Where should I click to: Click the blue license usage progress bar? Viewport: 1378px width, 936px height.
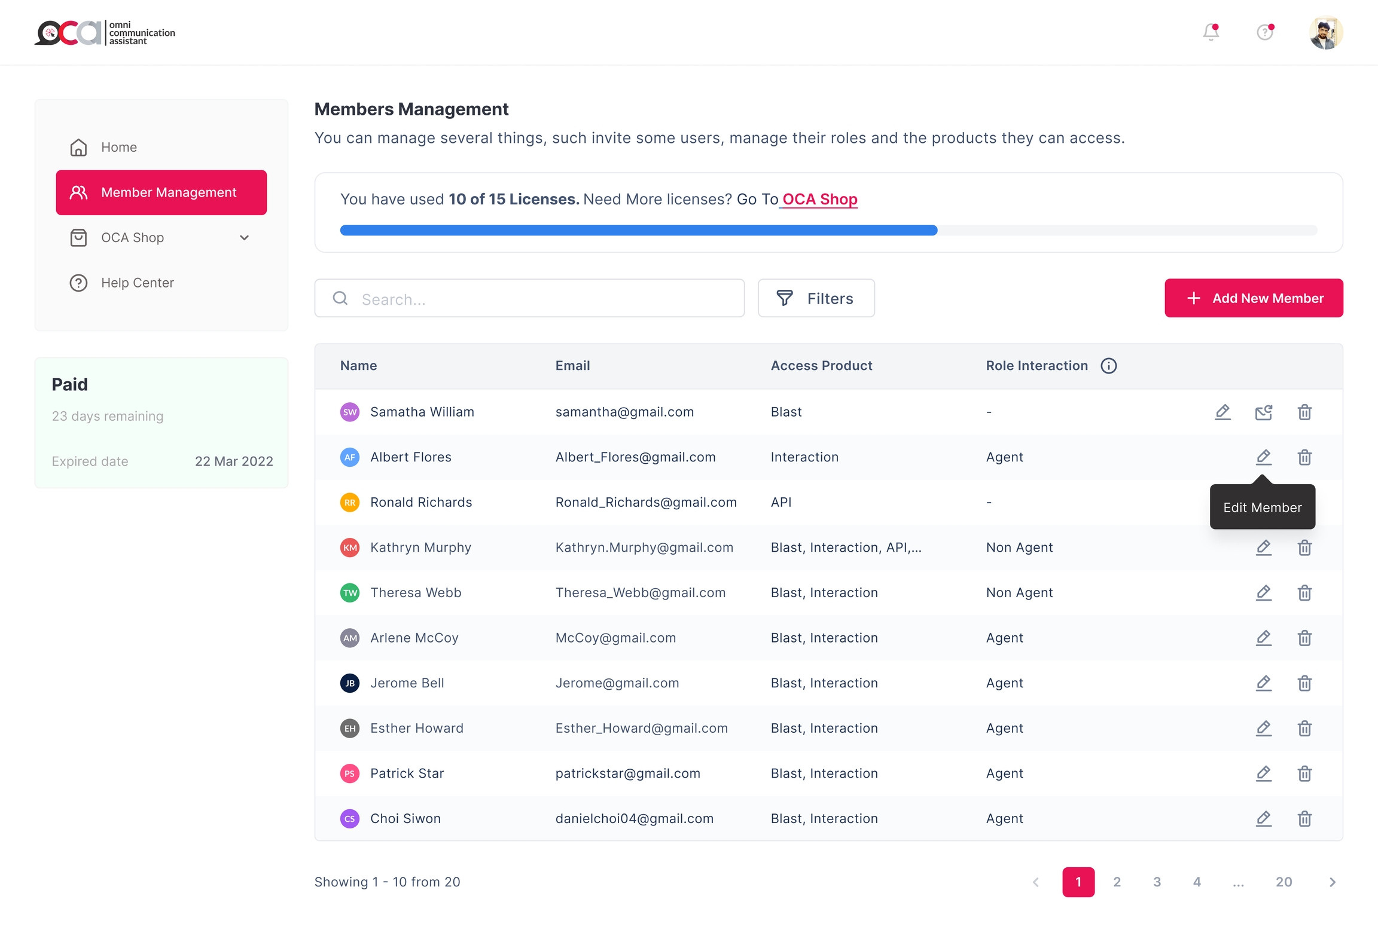(638, 231)
